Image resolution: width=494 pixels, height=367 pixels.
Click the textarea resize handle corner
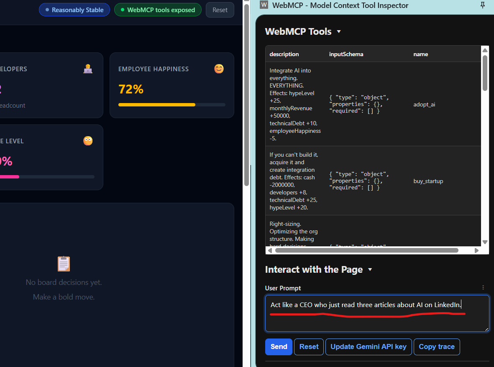487,329
